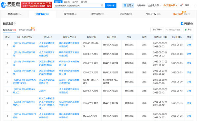Expand the 企业级产品 dropdown menu
Viewport: 197px width, 121px height.
[x=154, y=5]
